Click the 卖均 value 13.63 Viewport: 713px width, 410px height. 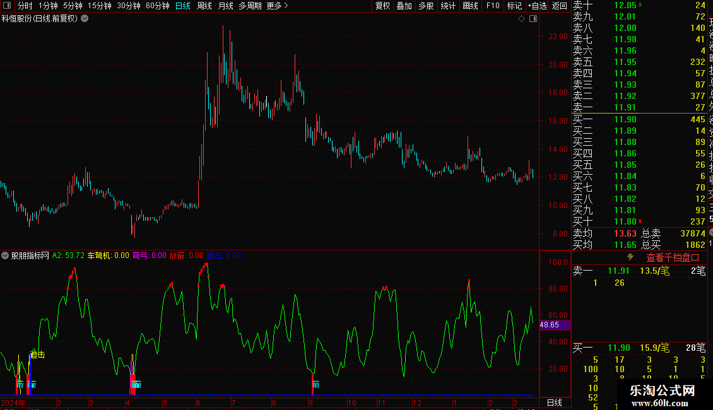tap(625, 233)
